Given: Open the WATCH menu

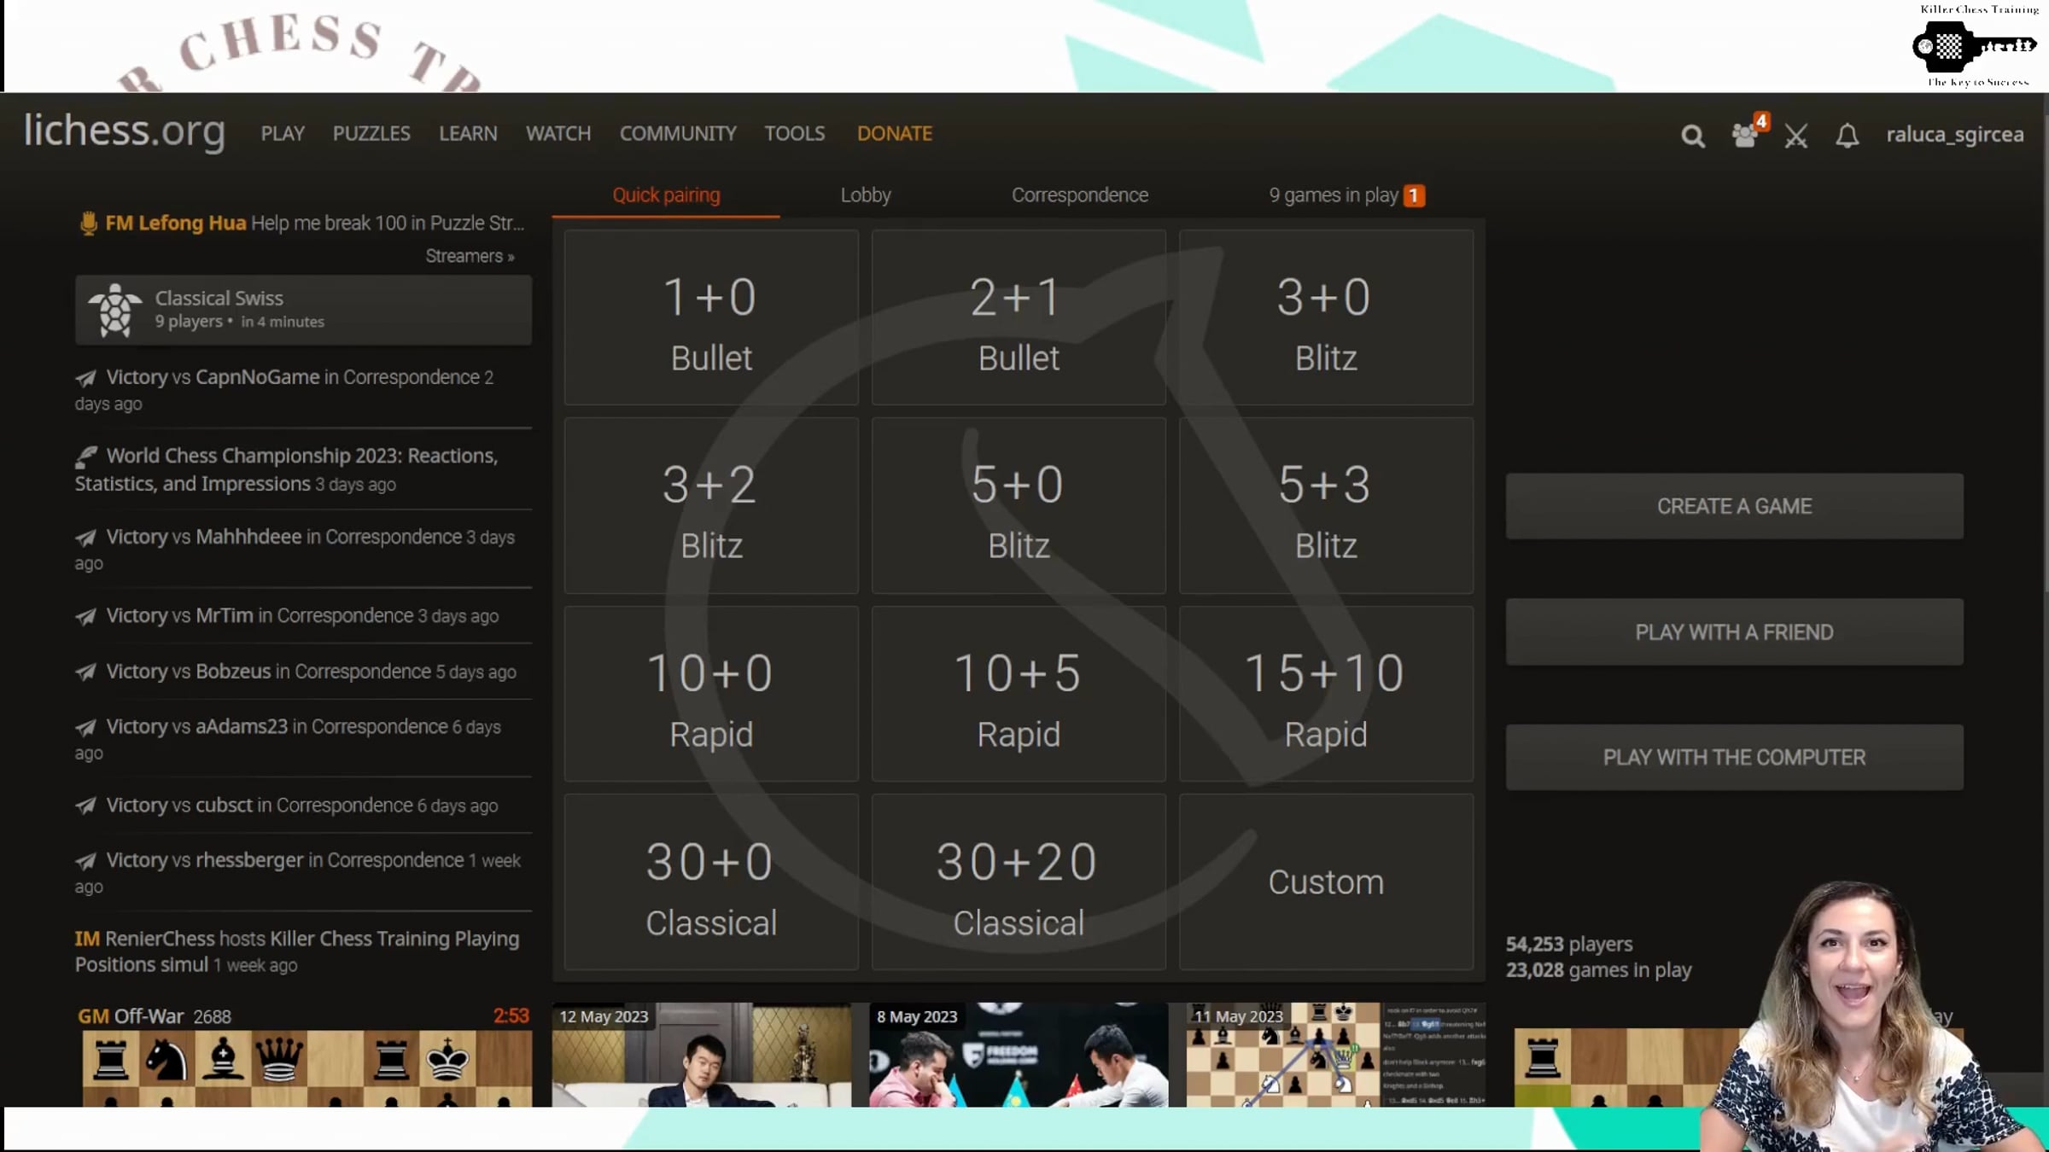Looking at the screenshot, I should tap(558, 134).
